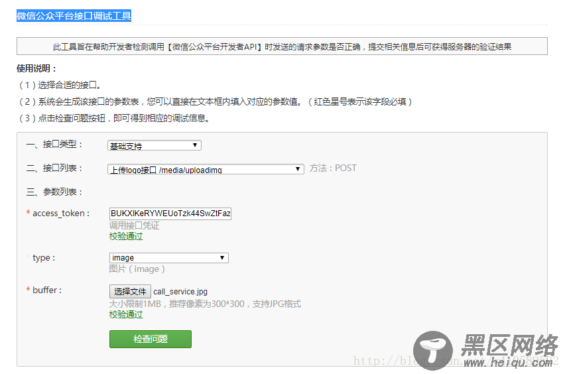Click the 校验通过 text below access_token
Screen dimensions: 567x374
point(126,237)
